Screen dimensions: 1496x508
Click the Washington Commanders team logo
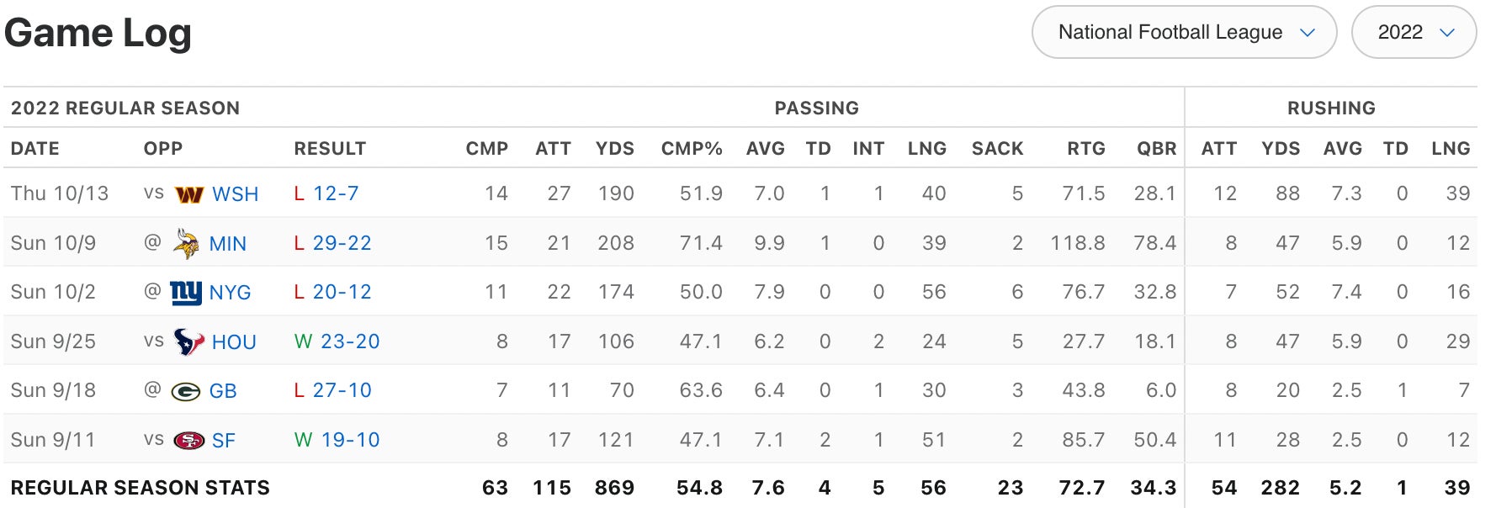point(188,194)
